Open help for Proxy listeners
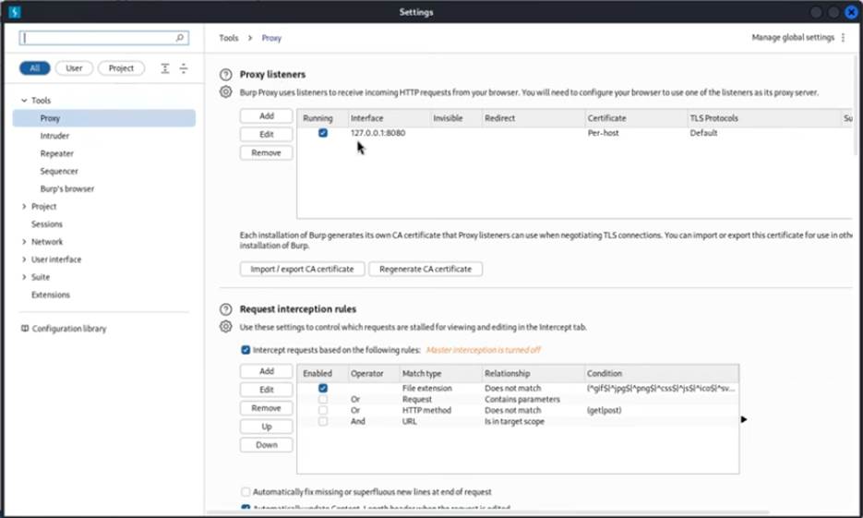Viewport: 863px width, 518px height. 225,75
